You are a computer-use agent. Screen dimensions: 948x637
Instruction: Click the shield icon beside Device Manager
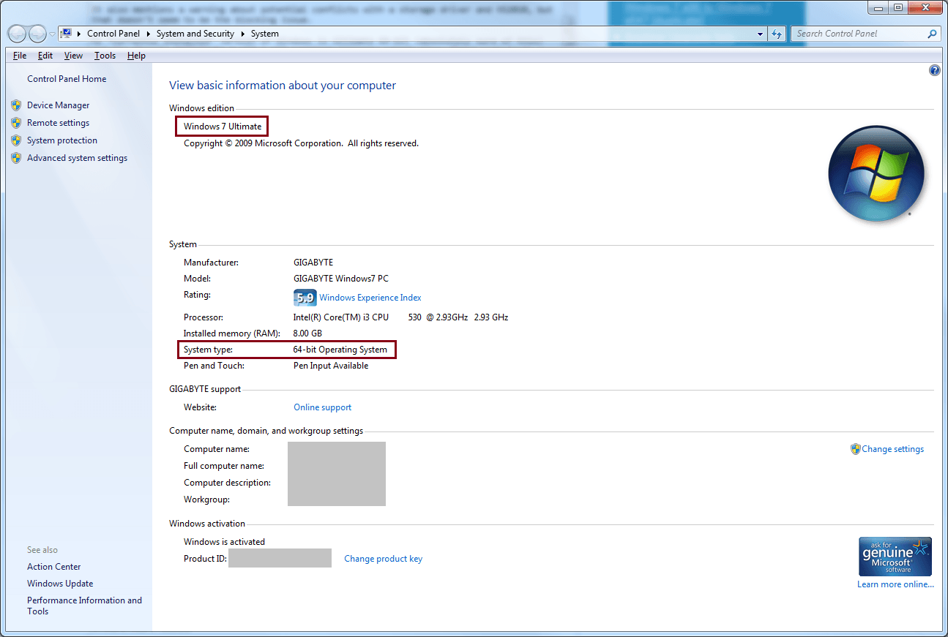coord(16,105)
